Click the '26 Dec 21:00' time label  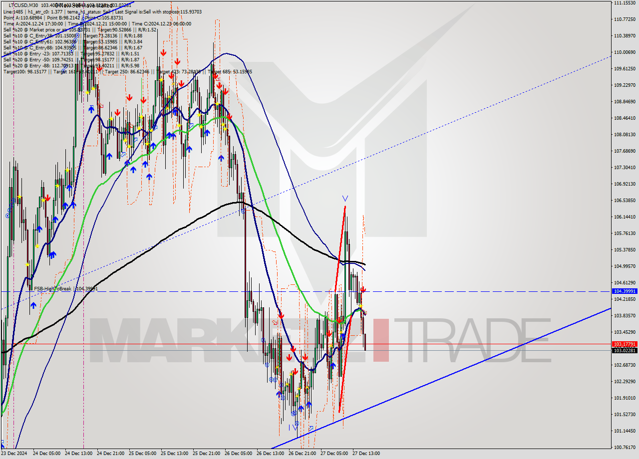coord(303,454)
